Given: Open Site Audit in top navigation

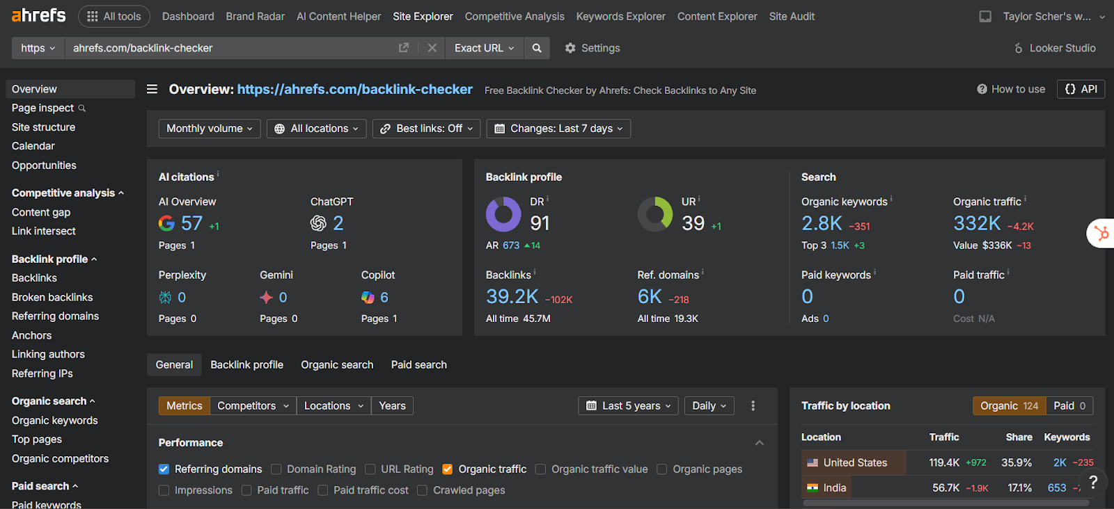Looking at the screenshot, I should (792, 16).
